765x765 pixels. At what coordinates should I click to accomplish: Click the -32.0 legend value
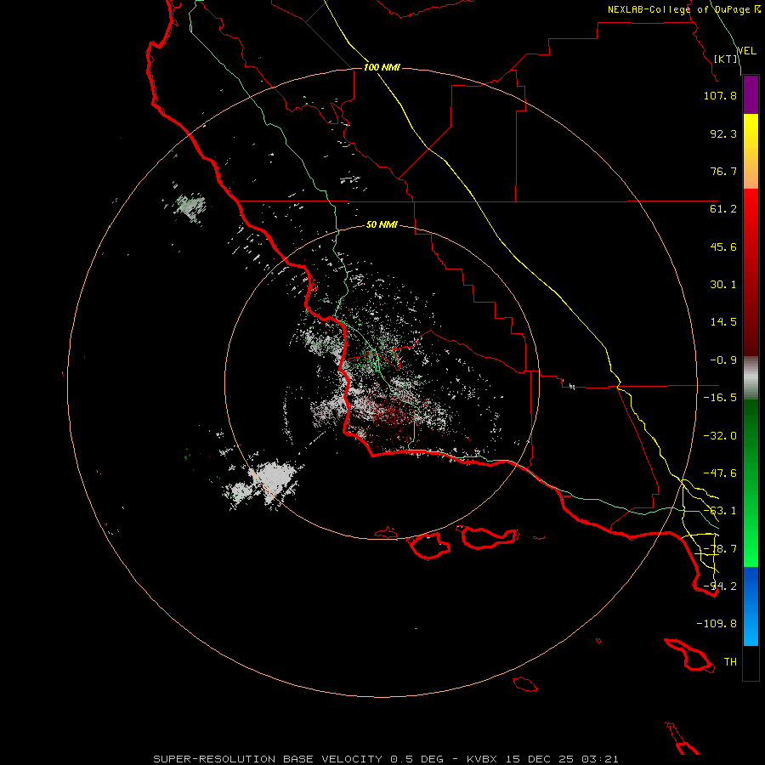click(x=720, y=436)
